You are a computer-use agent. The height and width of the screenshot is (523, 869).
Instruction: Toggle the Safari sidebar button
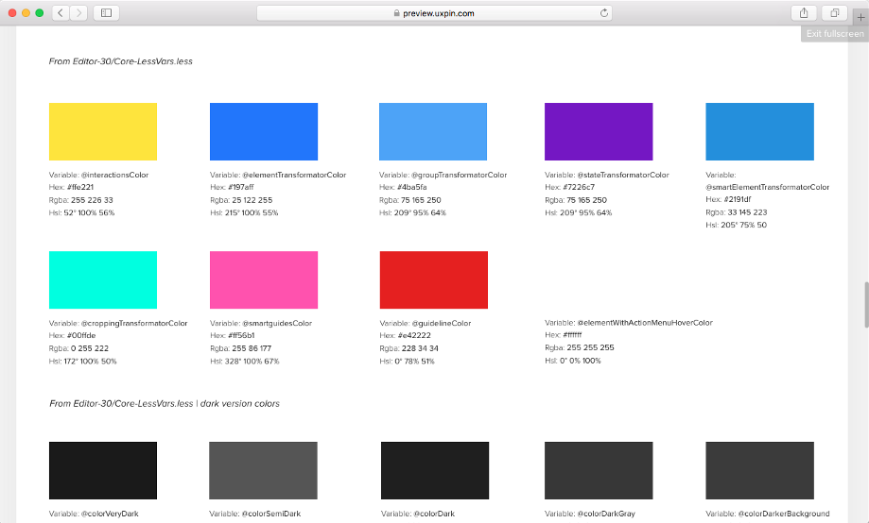pos(105,13)
